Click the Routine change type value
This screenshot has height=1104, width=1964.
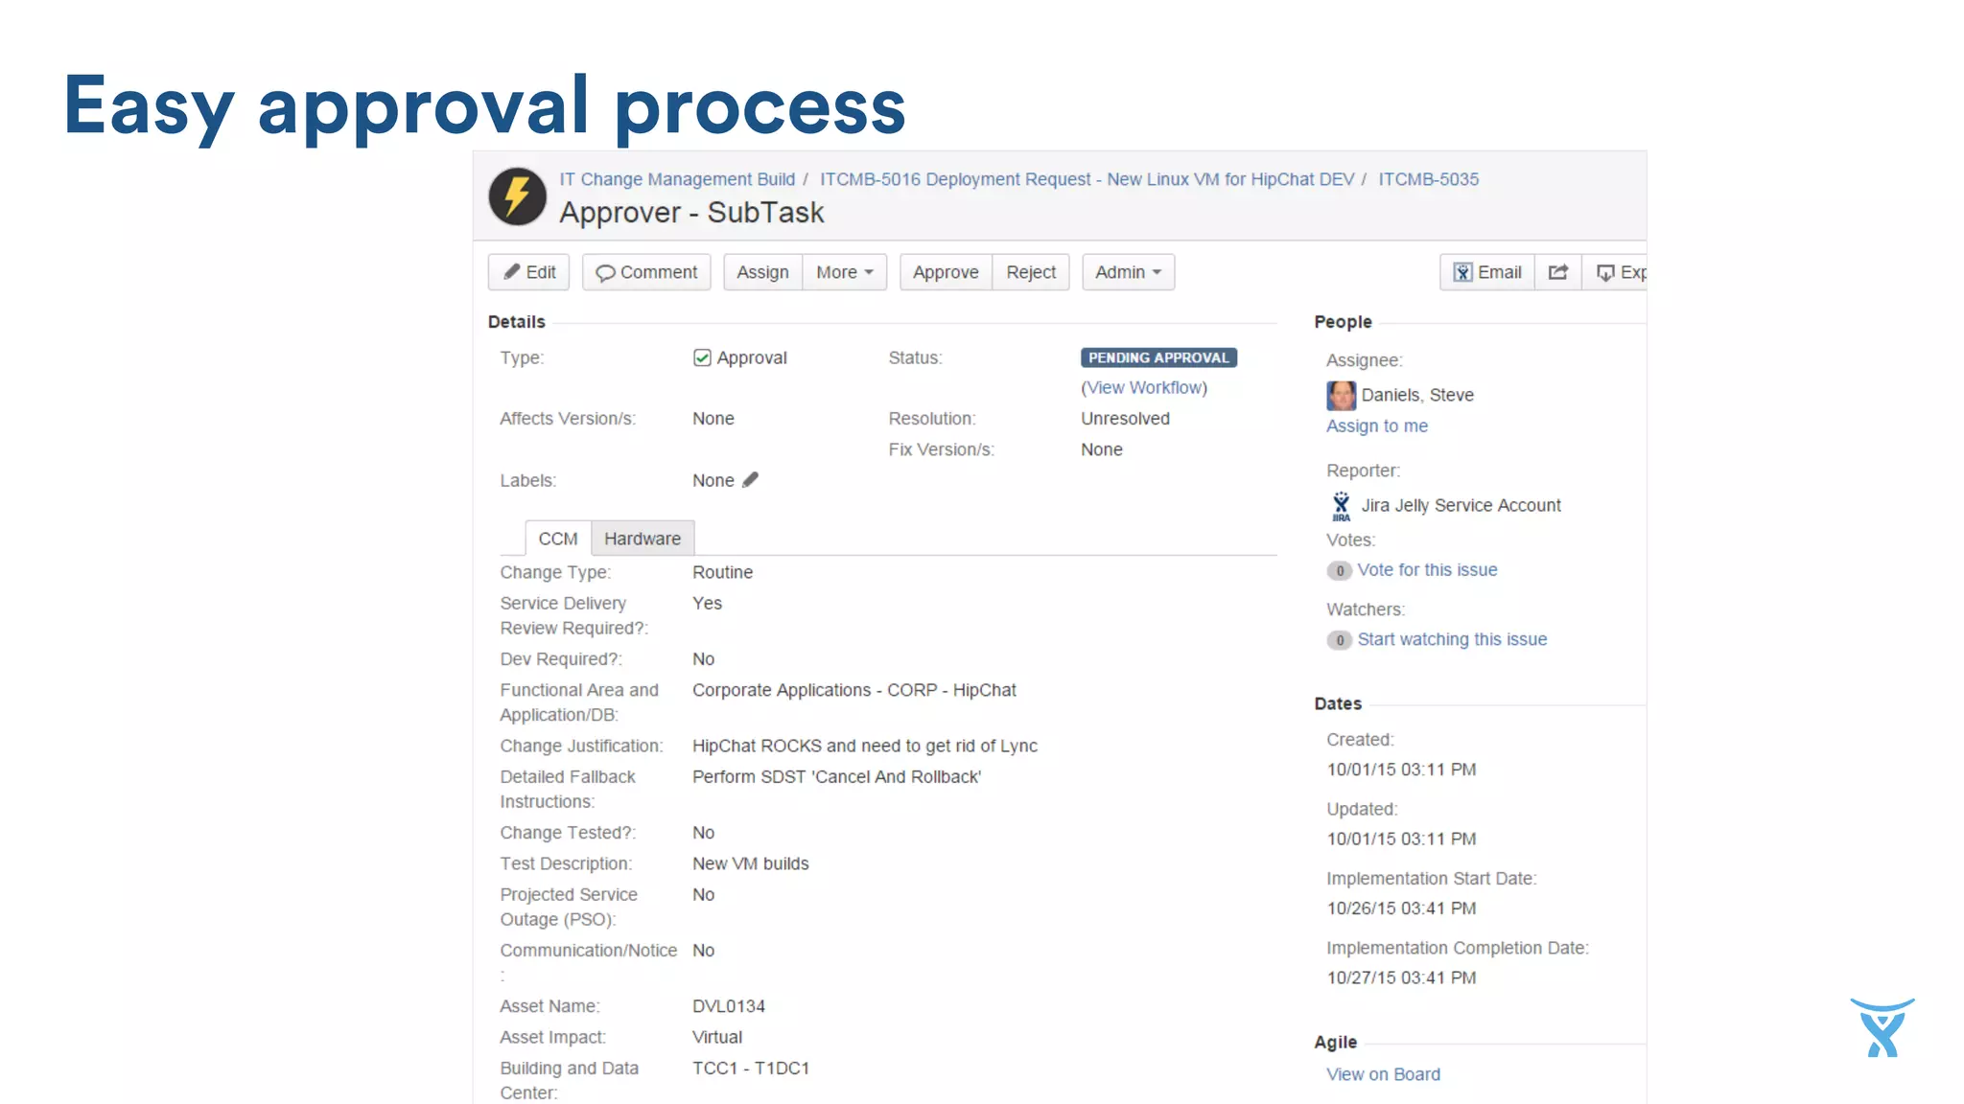722,572
